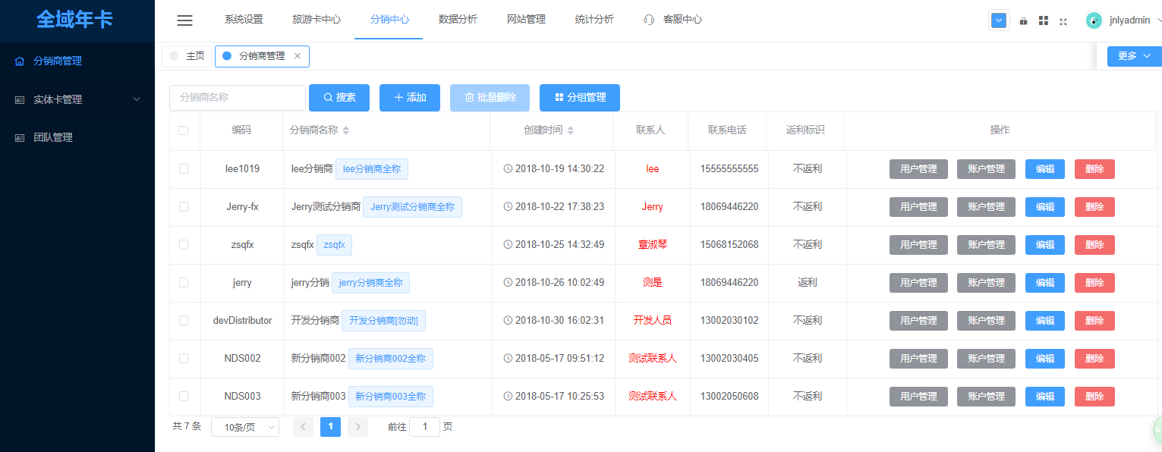Viewport: 1162px width, 452px height.
Task: Open the 主页 tab
Action: pyautogui.click(x=187, y=56)
